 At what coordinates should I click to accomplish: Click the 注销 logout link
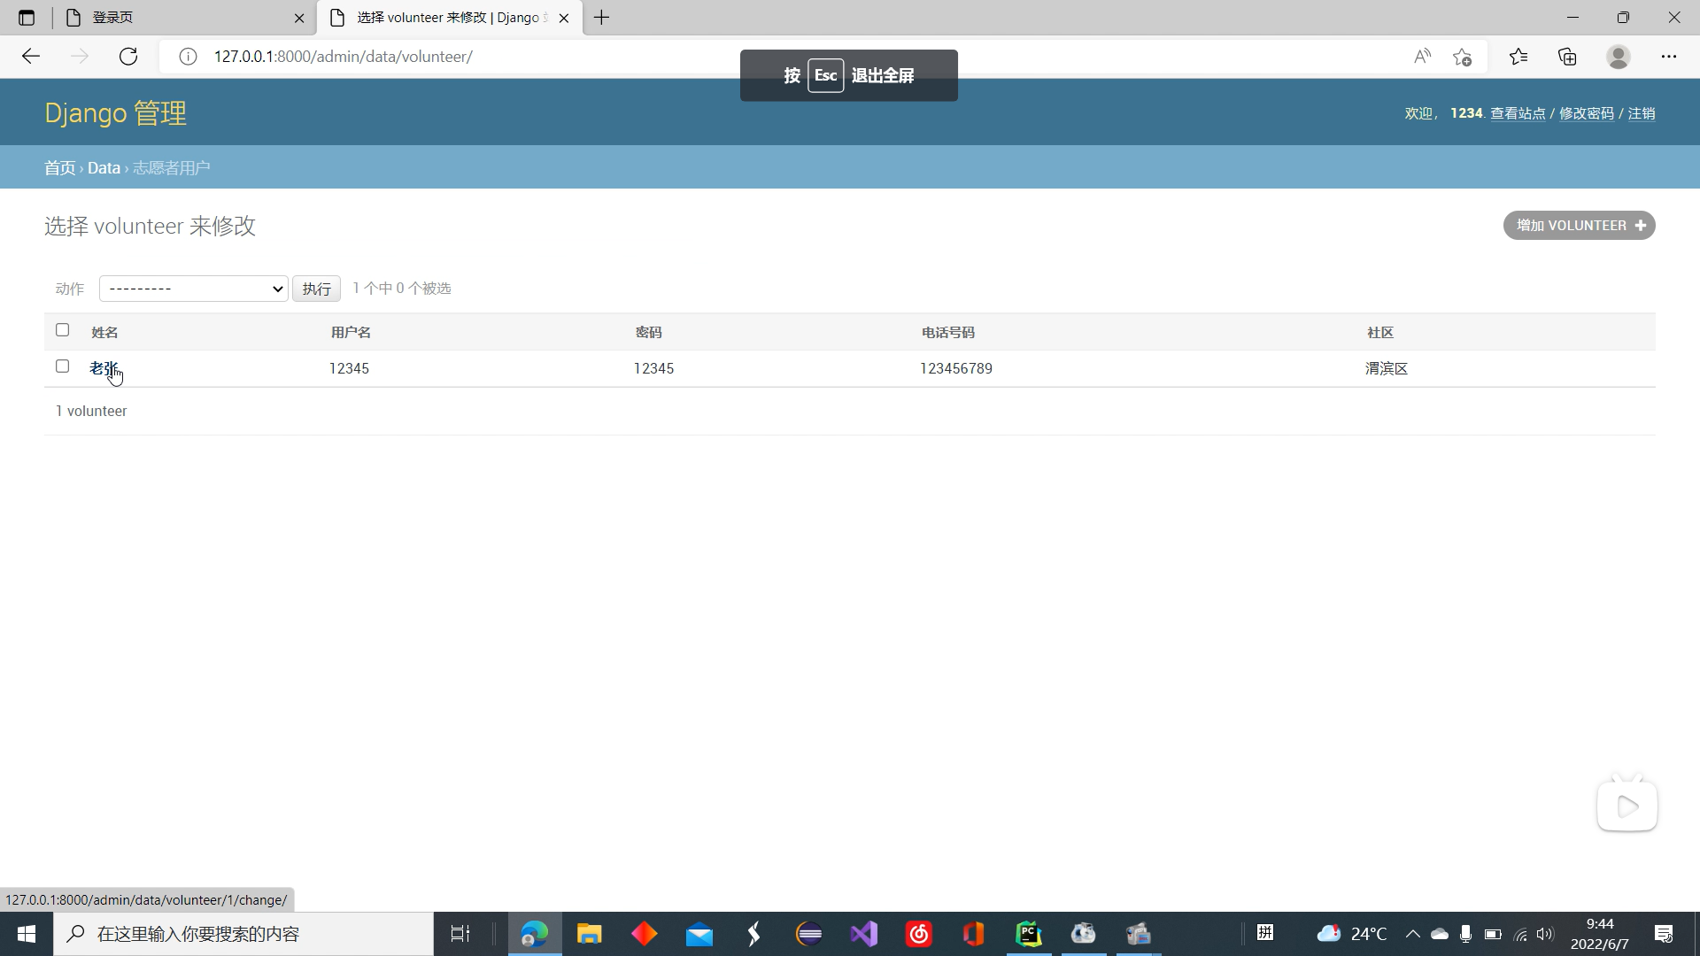pyautogui.click(x=1642, y=113)
